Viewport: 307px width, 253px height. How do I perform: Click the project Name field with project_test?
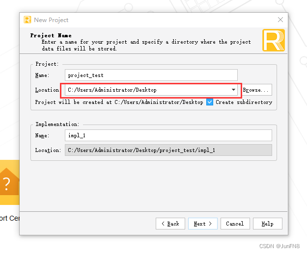(151, 75)
